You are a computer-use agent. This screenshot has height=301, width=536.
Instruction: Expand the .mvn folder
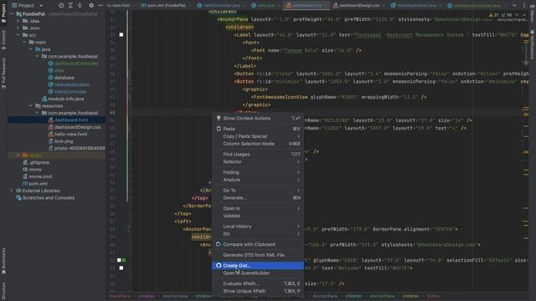click(x=18, y=28)
